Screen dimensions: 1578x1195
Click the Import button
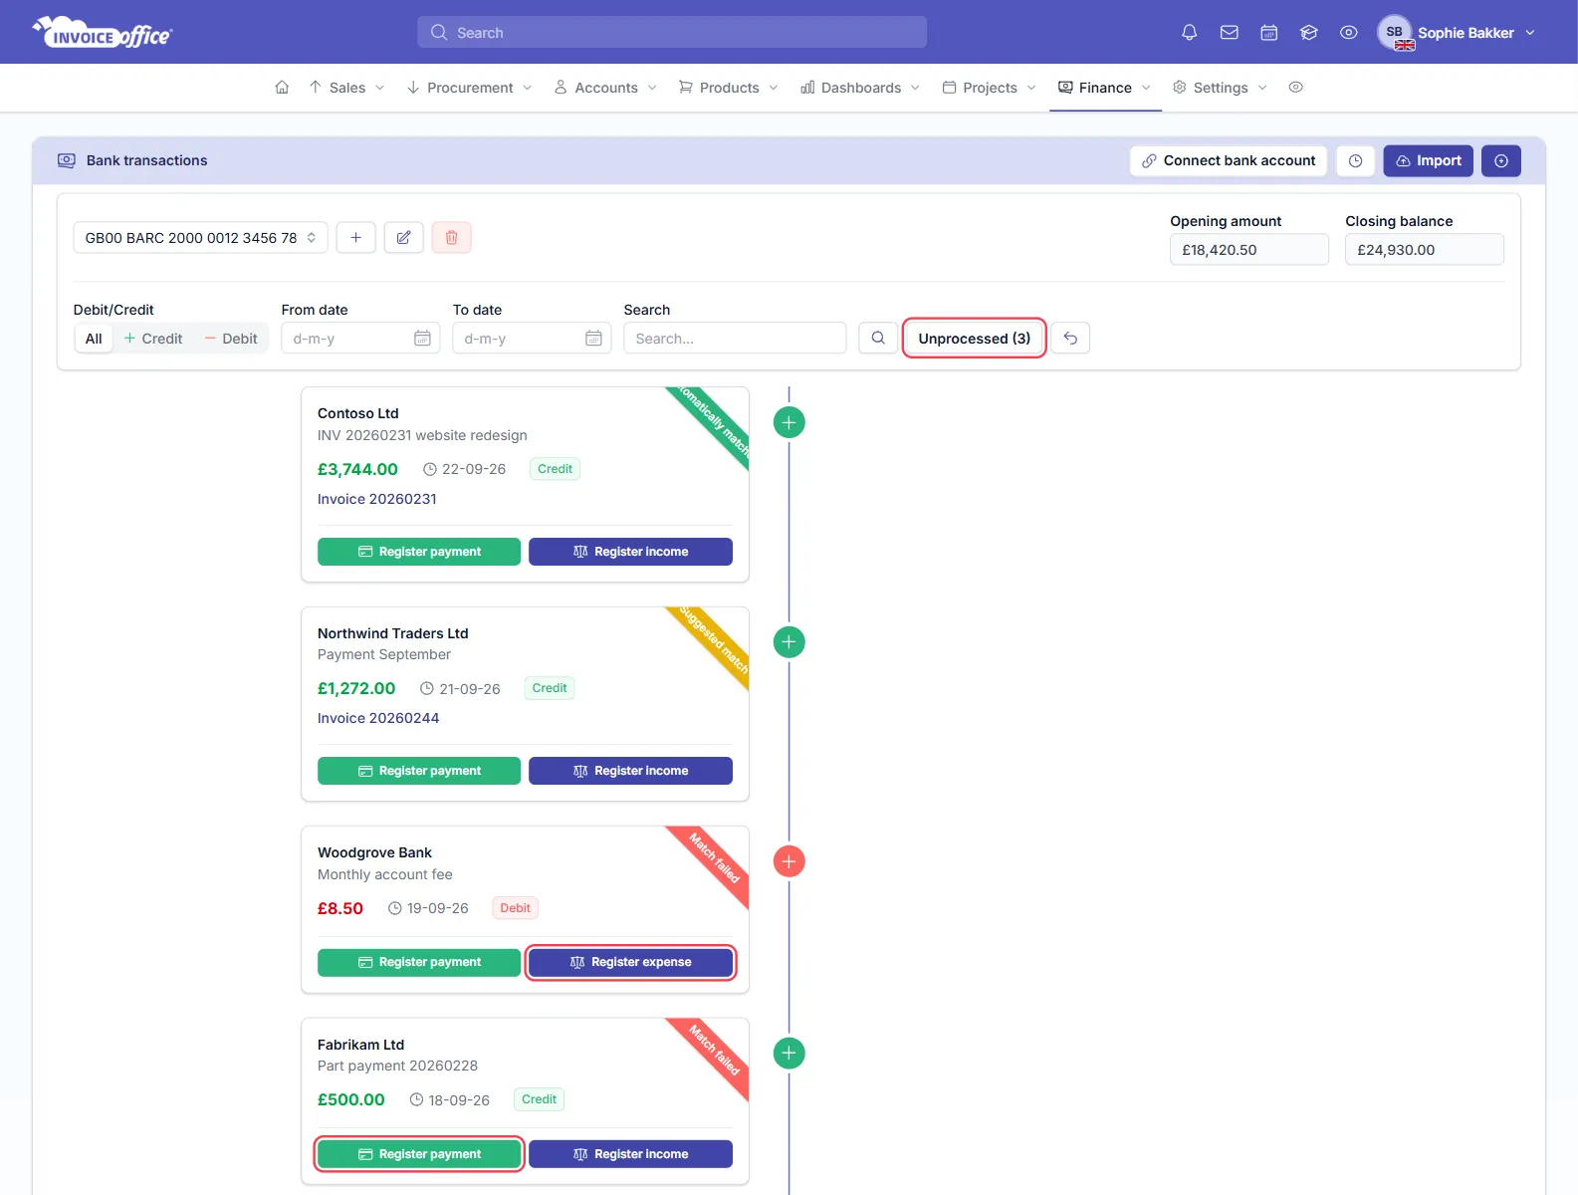[1428, 161]
